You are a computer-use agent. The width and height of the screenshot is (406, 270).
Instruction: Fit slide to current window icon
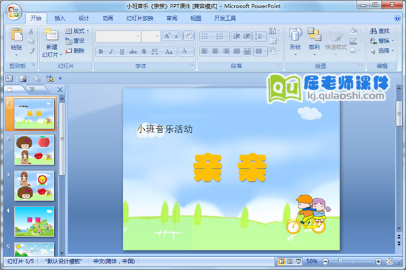click(x=390, y=262)
